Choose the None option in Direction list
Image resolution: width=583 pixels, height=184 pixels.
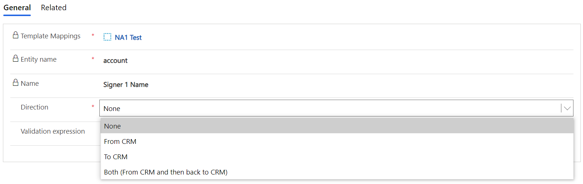(x=337, y=126)
